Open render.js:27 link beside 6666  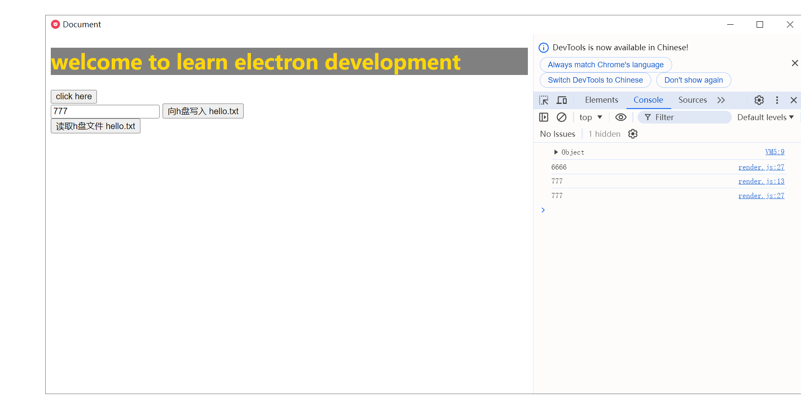pyautogui.click(x=761, y=167)
